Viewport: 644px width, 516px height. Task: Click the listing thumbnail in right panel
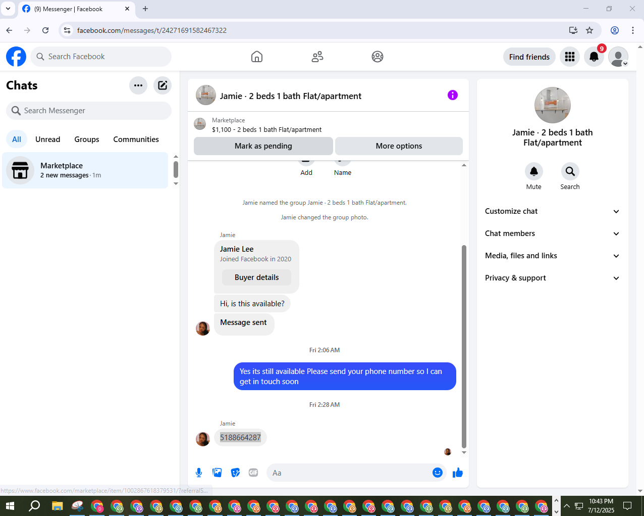point(553,105)
